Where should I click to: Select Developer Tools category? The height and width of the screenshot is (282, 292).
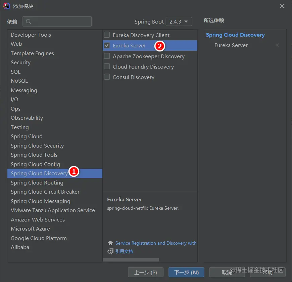[55, 35]
